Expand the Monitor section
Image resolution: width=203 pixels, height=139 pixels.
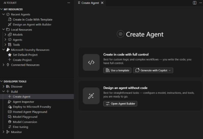click(x=3, y=132)
